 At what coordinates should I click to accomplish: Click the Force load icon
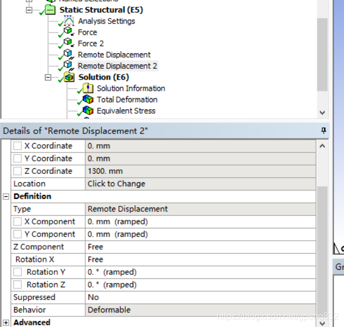[x=69, y=31]
